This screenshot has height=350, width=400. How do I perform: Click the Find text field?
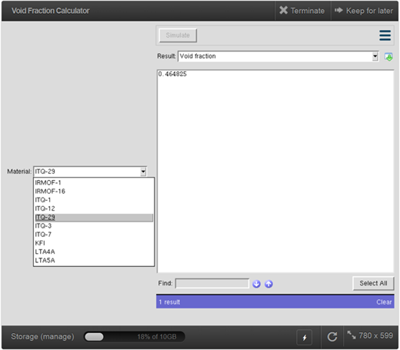click(x=212, y=284)
